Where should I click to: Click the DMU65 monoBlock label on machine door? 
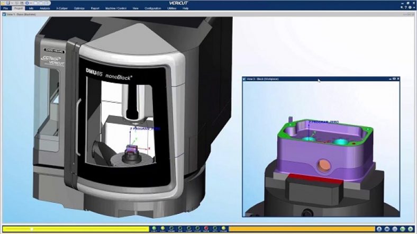109,75
